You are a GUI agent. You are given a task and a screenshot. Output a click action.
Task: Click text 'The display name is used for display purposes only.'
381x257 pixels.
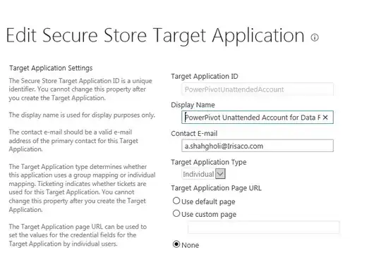[82, 115]
